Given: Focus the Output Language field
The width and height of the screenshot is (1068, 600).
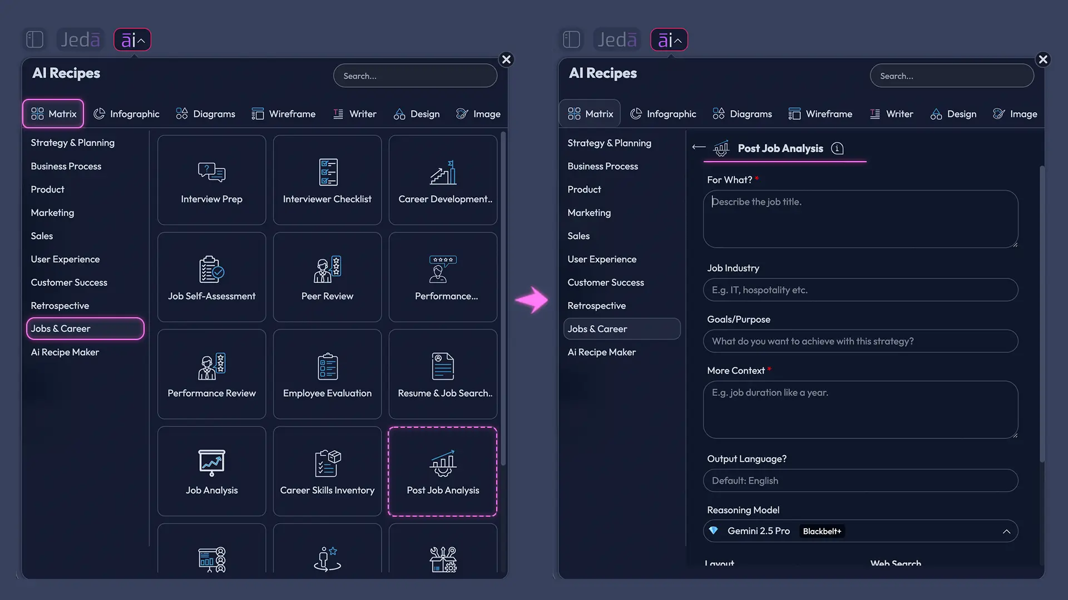Looking at the screenshot, I should coord(861,481).
